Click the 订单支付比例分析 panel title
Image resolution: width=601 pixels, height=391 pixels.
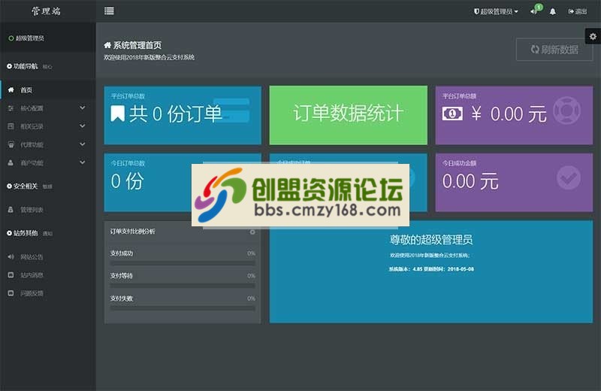pyautogui.click(x=133, y=232)
